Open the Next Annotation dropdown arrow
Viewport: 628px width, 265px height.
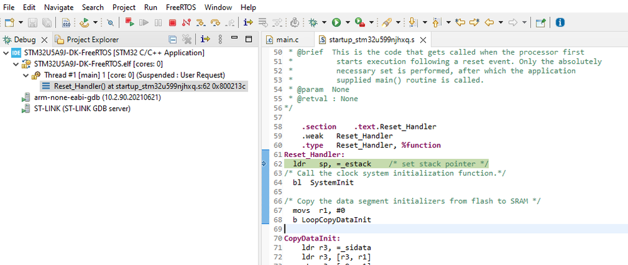(x=425, y=23)
